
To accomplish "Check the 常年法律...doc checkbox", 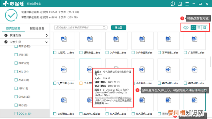I will click(159, 53).
